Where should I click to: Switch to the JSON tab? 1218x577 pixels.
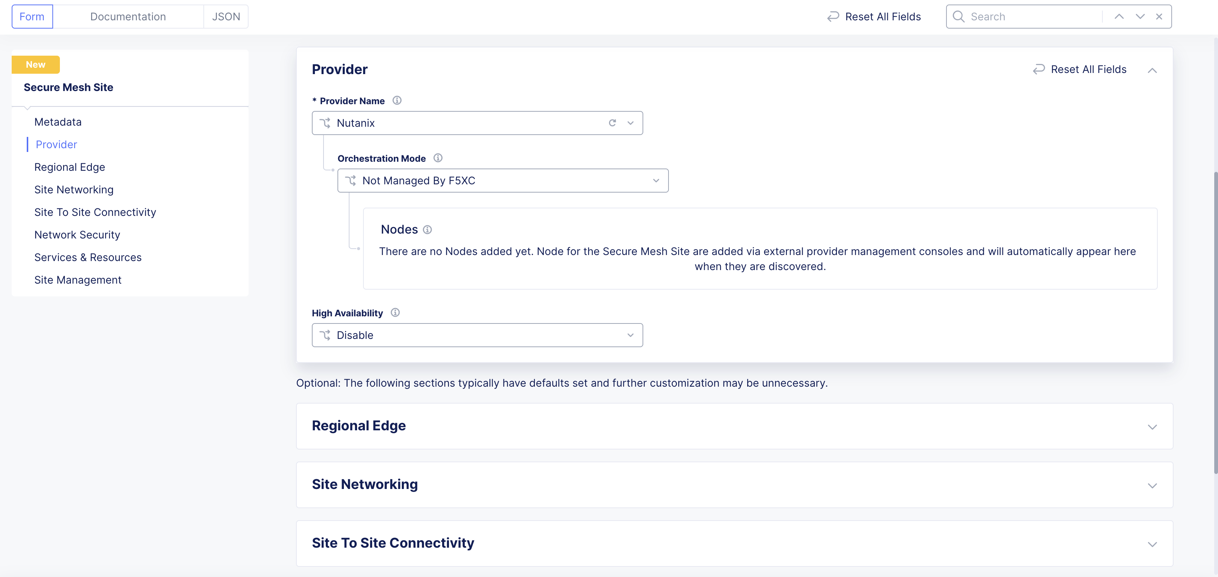pyautogui.click(x=226, y=17)
